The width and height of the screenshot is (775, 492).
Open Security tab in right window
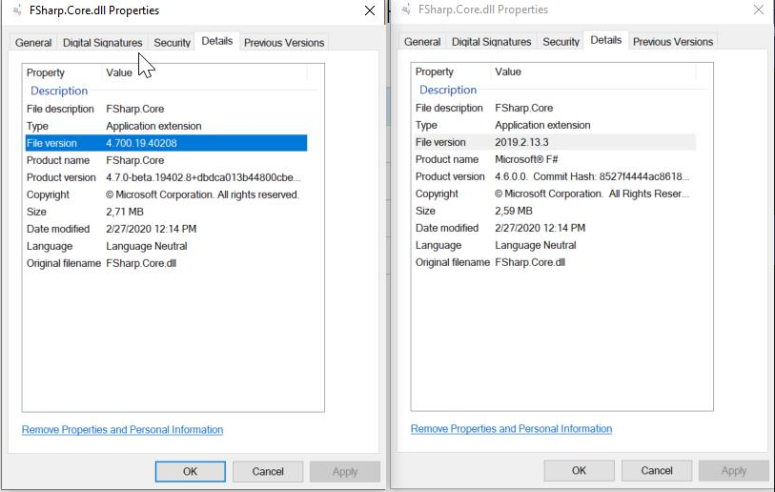pyautogui.click(x=561, y=42)
